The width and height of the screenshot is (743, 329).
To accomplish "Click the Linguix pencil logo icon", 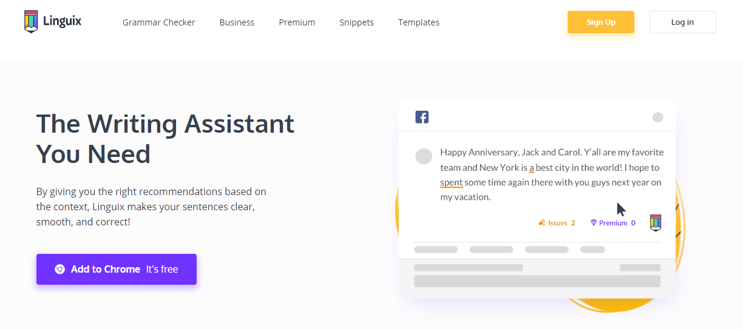I will 32,22.
